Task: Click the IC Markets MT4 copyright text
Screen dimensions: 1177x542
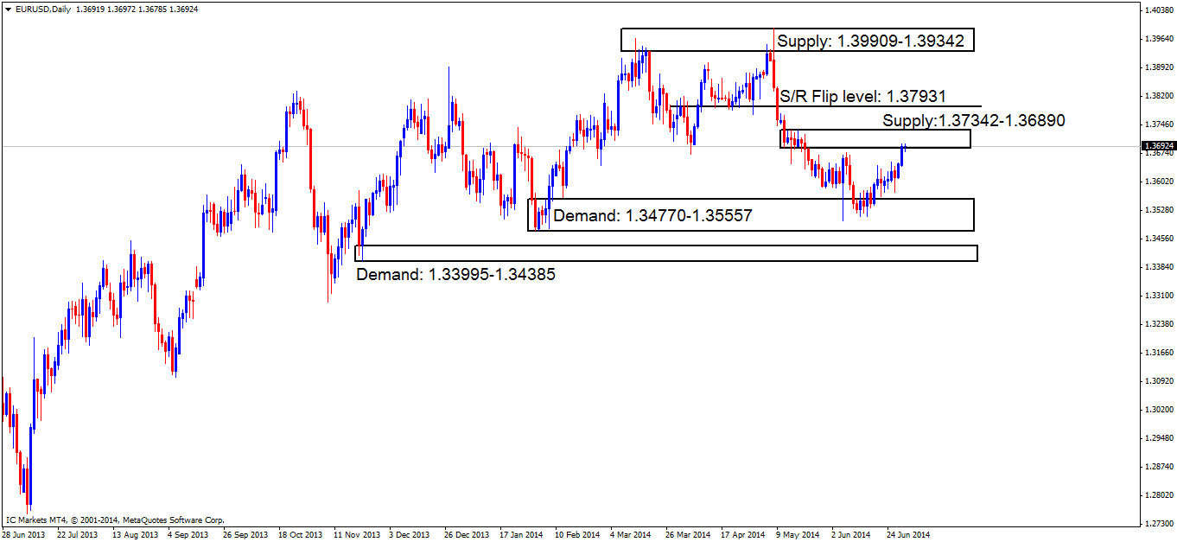Action: 116,520
